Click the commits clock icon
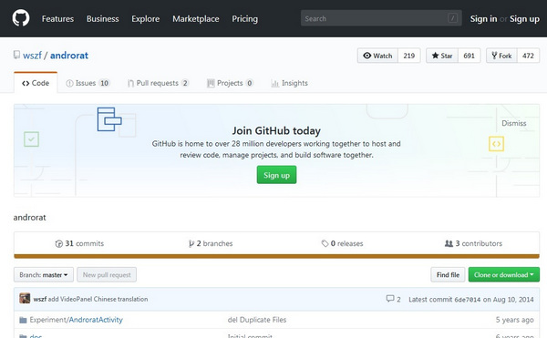This screenshot has height=338, width=547. pyautogui.click(x=58, y=243)
